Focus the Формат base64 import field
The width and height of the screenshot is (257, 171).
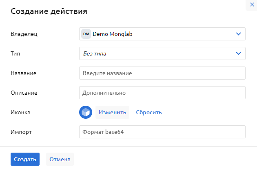162,132
